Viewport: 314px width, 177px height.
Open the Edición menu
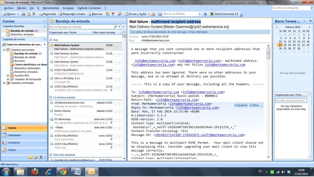coord(22,8)
